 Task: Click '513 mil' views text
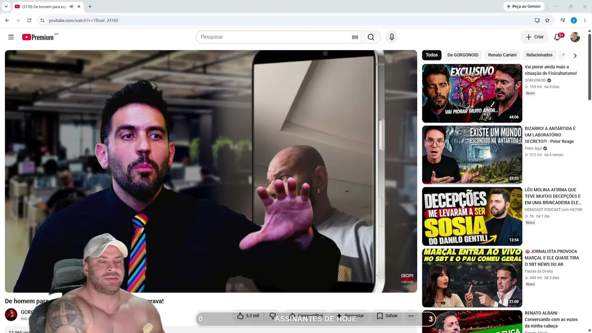(x=536, y=155)
